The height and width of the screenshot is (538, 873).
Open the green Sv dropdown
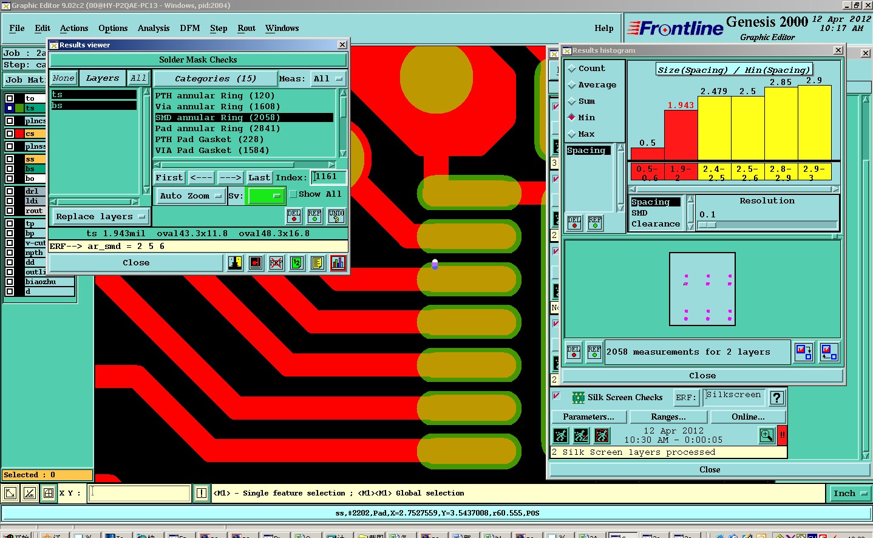[x=266, y=196]
